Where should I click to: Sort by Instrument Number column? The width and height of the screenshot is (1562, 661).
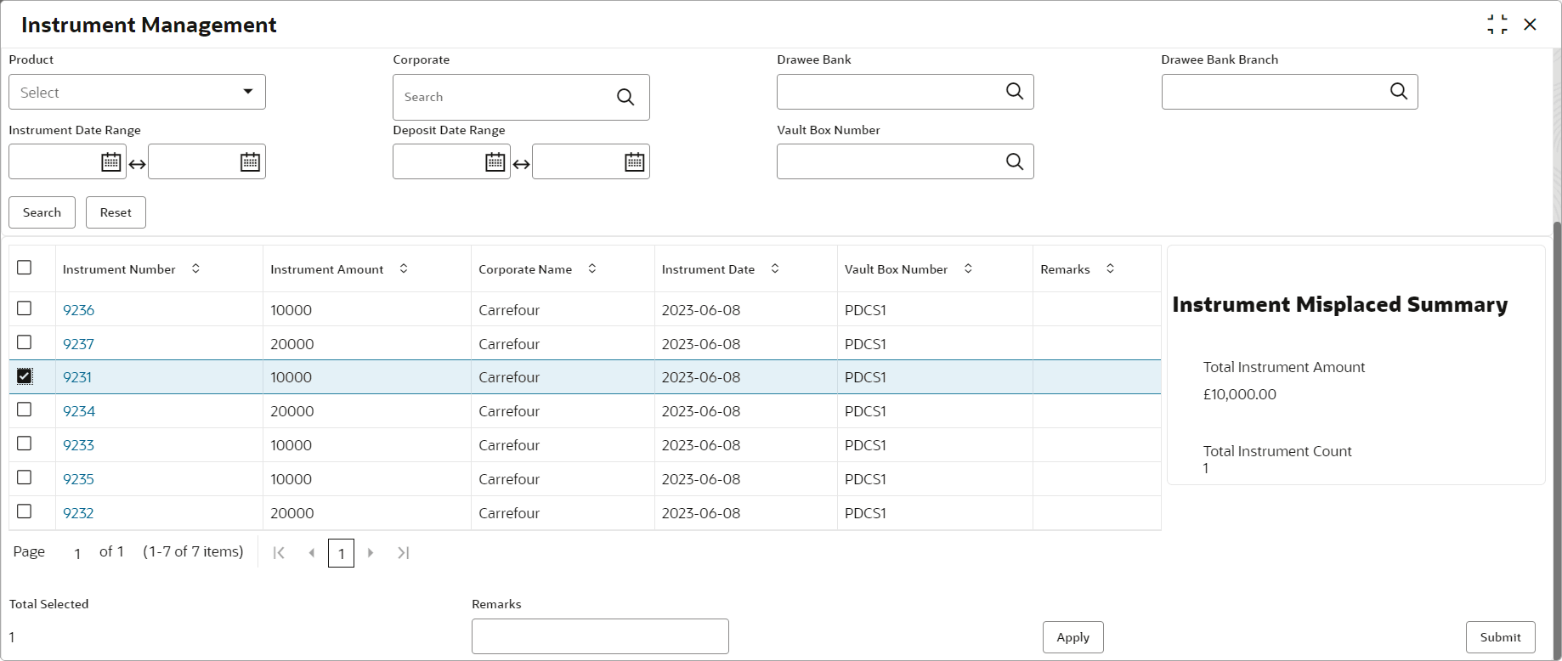pos(195,268)
